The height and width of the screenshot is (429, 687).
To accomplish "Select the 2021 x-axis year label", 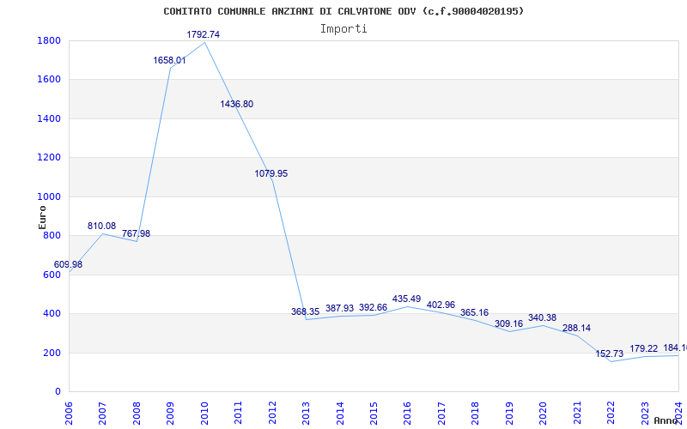I will 577,413.
